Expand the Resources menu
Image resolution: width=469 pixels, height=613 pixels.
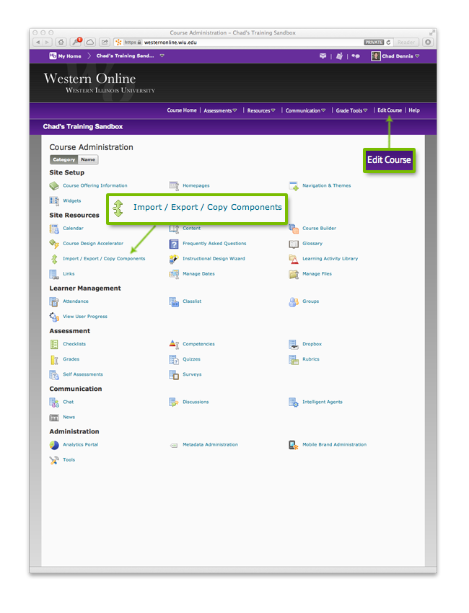pos(261,110)
